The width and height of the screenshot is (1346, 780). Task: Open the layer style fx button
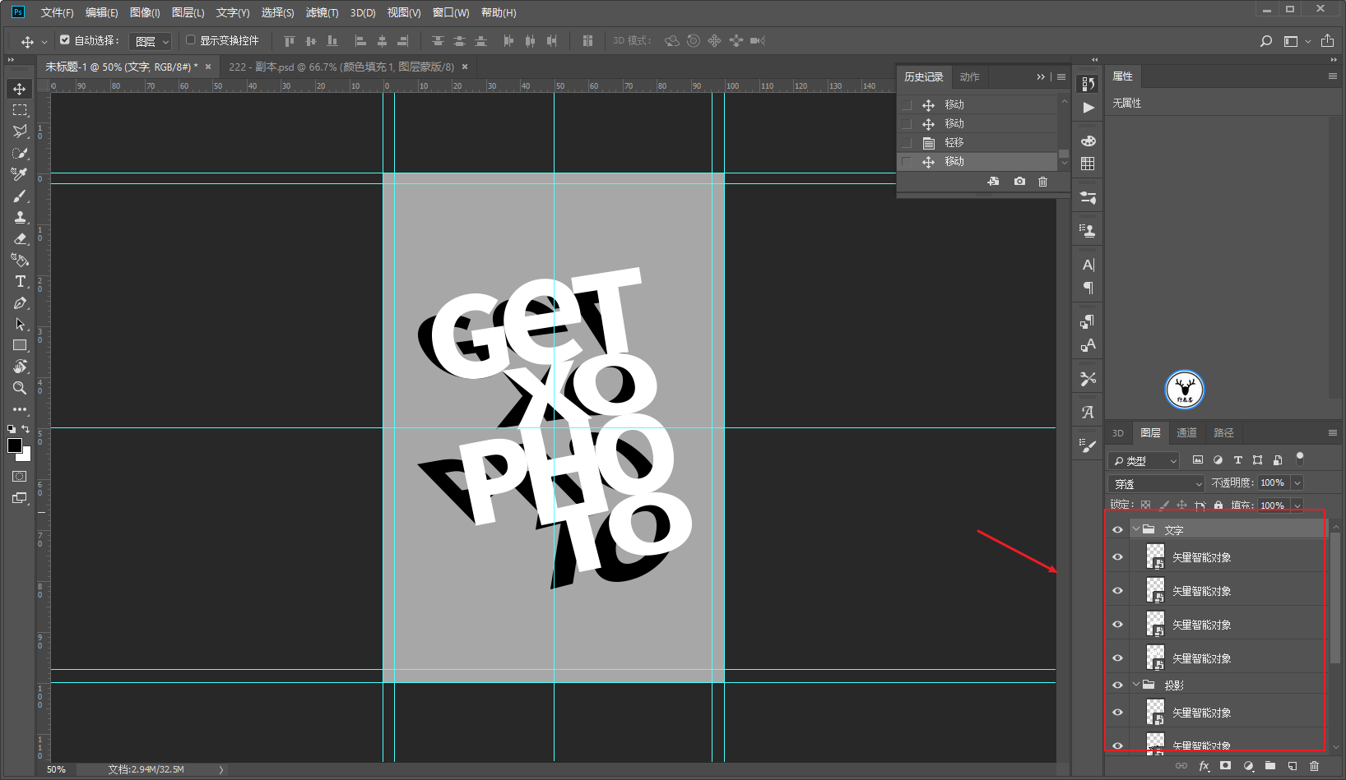1204,766
